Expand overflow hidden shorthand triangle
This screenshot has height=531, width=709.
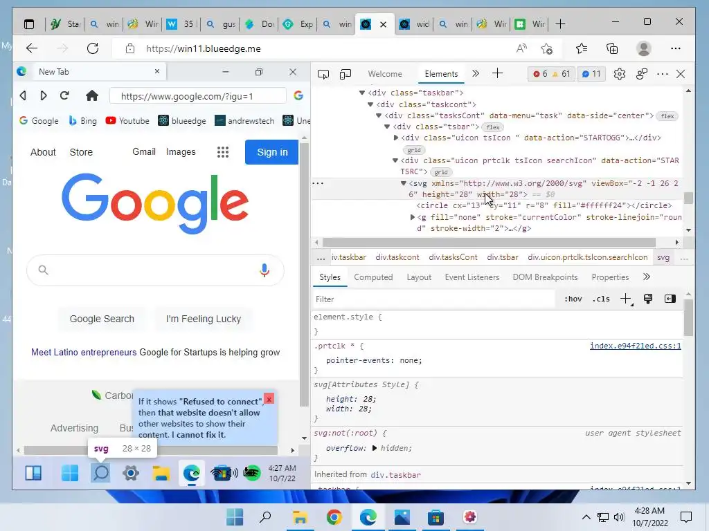(375, 448)
